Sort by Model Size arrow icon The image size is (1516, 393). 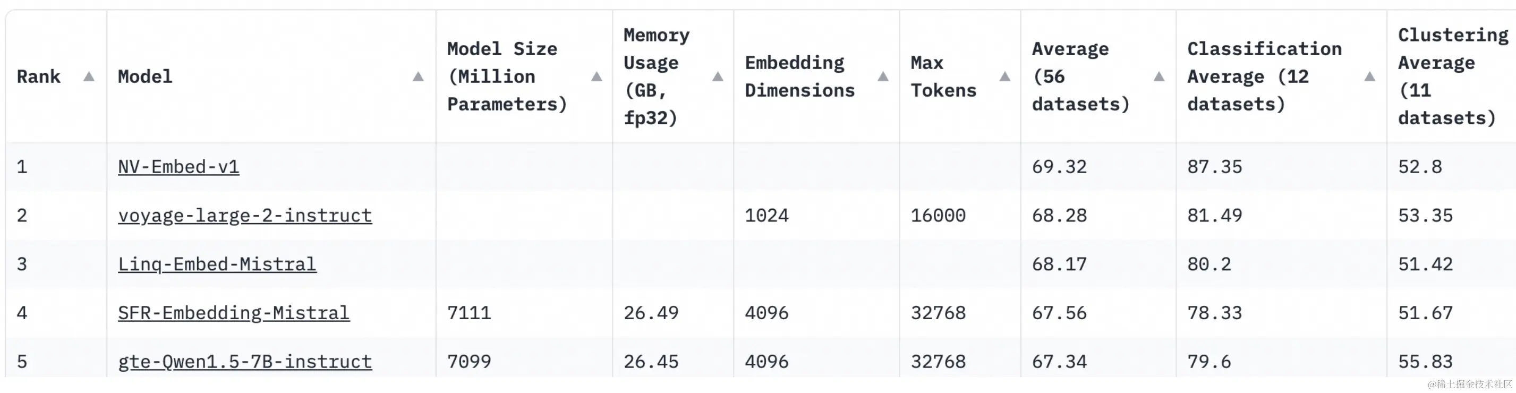pyautogui.click(x=596, y=76)
